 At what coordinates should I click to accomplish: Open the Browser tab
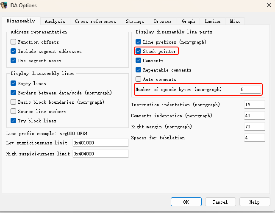(163, 22)
